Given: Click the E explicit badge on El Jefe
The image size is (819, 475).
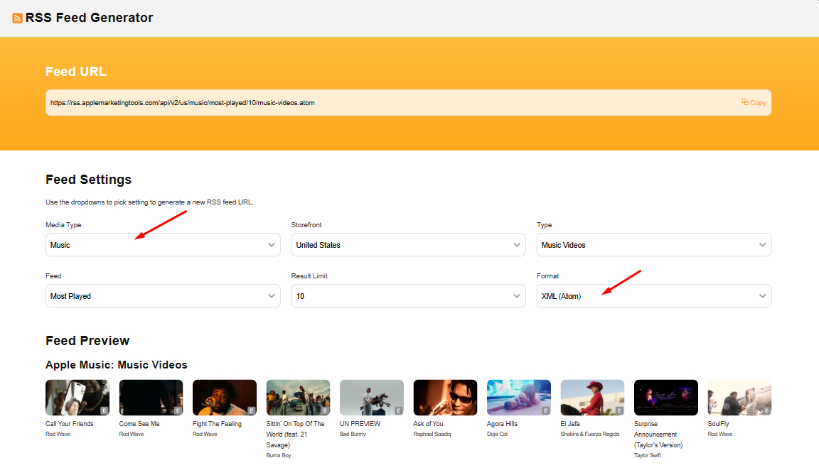Looking at the screenshot, I should click(620, 409).
